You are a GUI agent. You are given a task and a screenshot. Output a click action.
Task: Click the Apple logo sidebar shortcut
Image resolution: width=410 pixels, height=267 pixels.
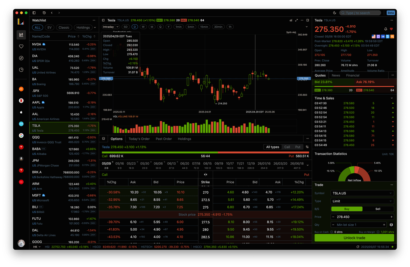(x=21, y=112)
